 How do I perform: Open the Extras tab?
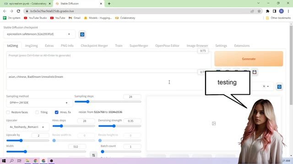pyautogui.click(x=49, y=46)
